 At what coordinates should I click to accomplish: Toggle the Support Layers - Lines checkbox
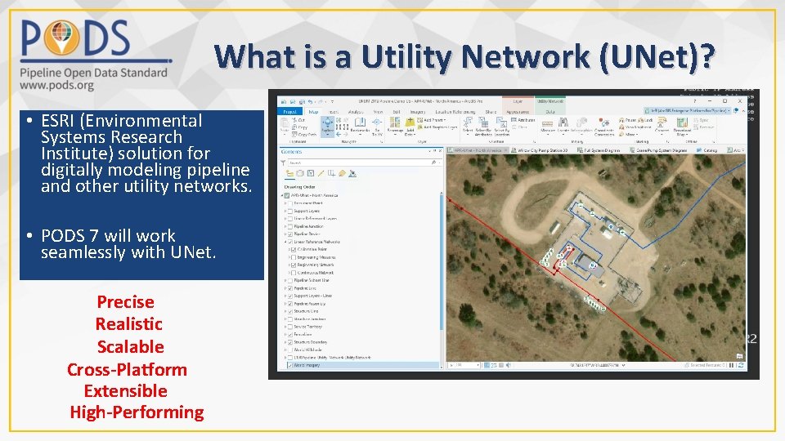click(x=290, y=296)
